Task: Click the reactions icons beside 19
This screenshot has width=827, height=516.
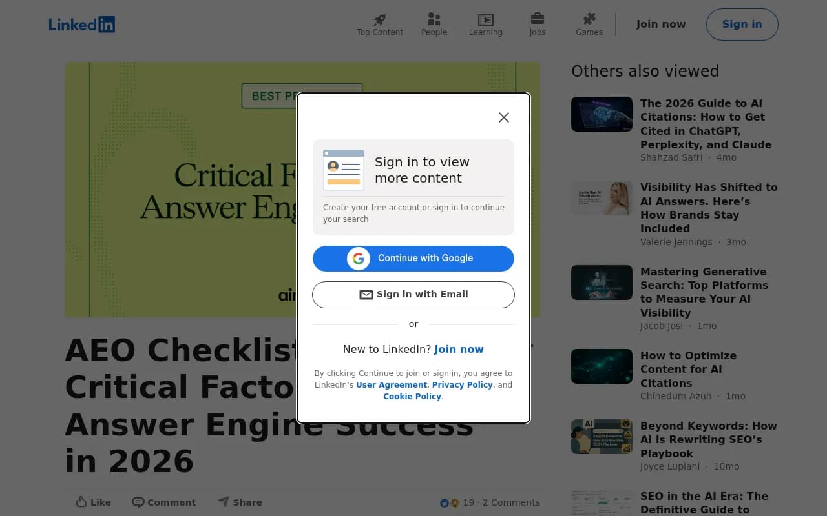Action: pos(450,503)
